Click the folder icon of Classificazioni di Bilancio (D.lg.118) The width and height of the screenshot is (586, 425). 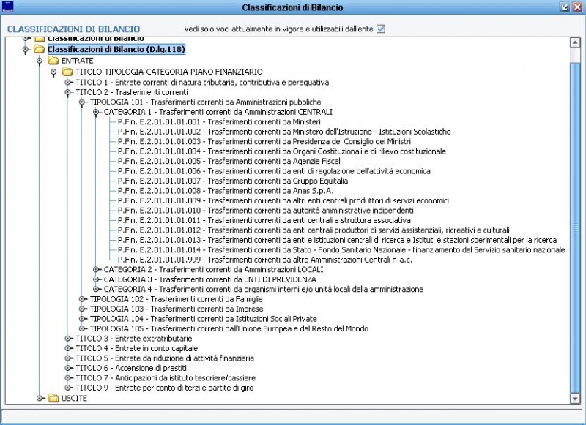(40, 49)
